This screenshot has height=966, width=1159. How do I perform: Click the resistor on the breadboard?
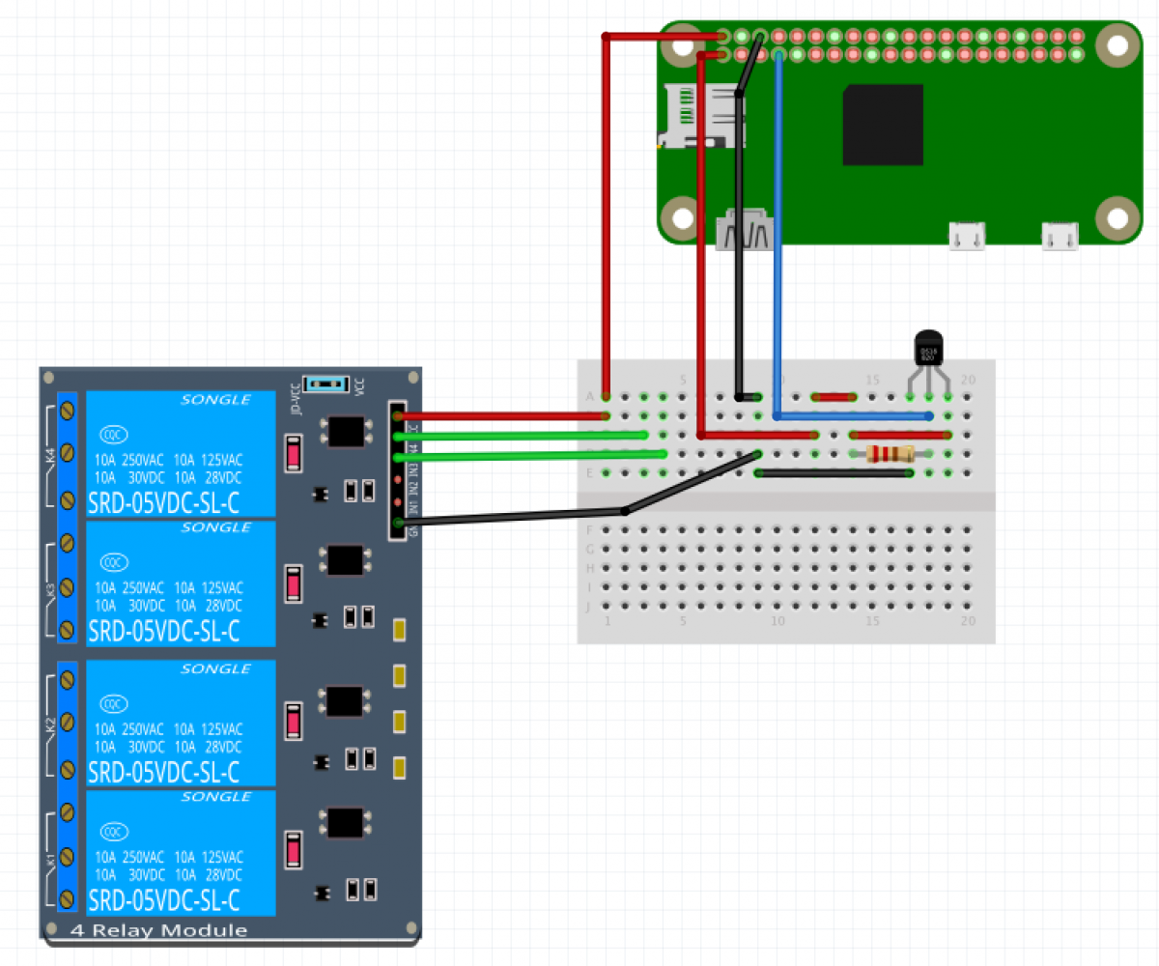[891, 453]
